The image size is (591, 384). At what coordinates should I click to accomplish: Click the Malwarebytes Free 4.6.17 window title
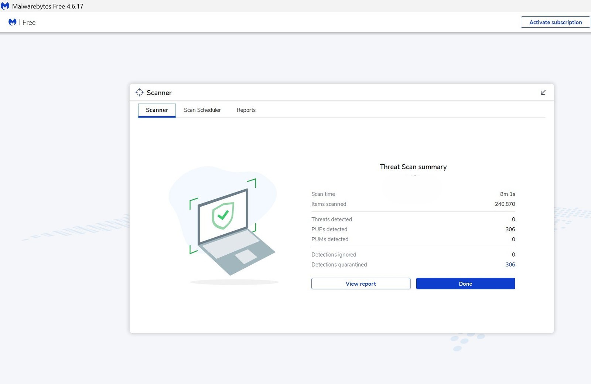point(48,6)
